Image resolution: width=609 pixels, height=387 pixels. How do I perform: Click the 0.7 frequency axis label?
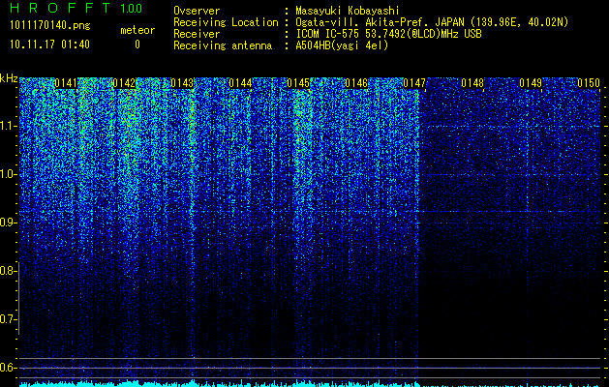pos(8,319)
